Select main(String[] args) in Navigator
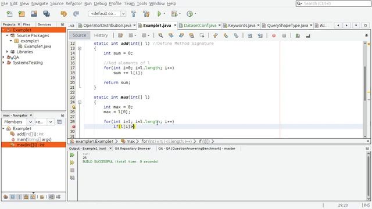 tap(34, 139)
